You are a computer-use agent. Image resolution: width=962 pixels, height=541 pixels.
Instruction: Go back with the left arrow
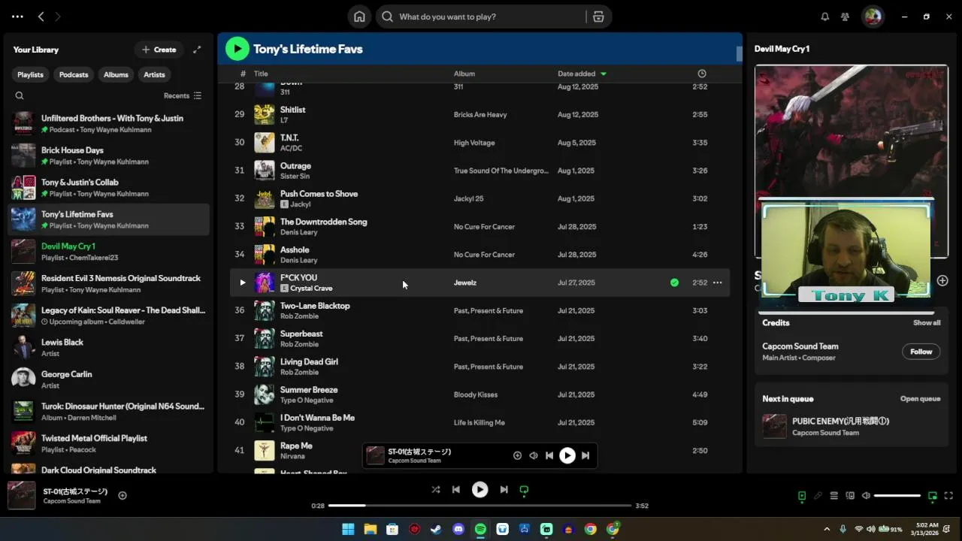pyautogui.click(x=41, y=17)
